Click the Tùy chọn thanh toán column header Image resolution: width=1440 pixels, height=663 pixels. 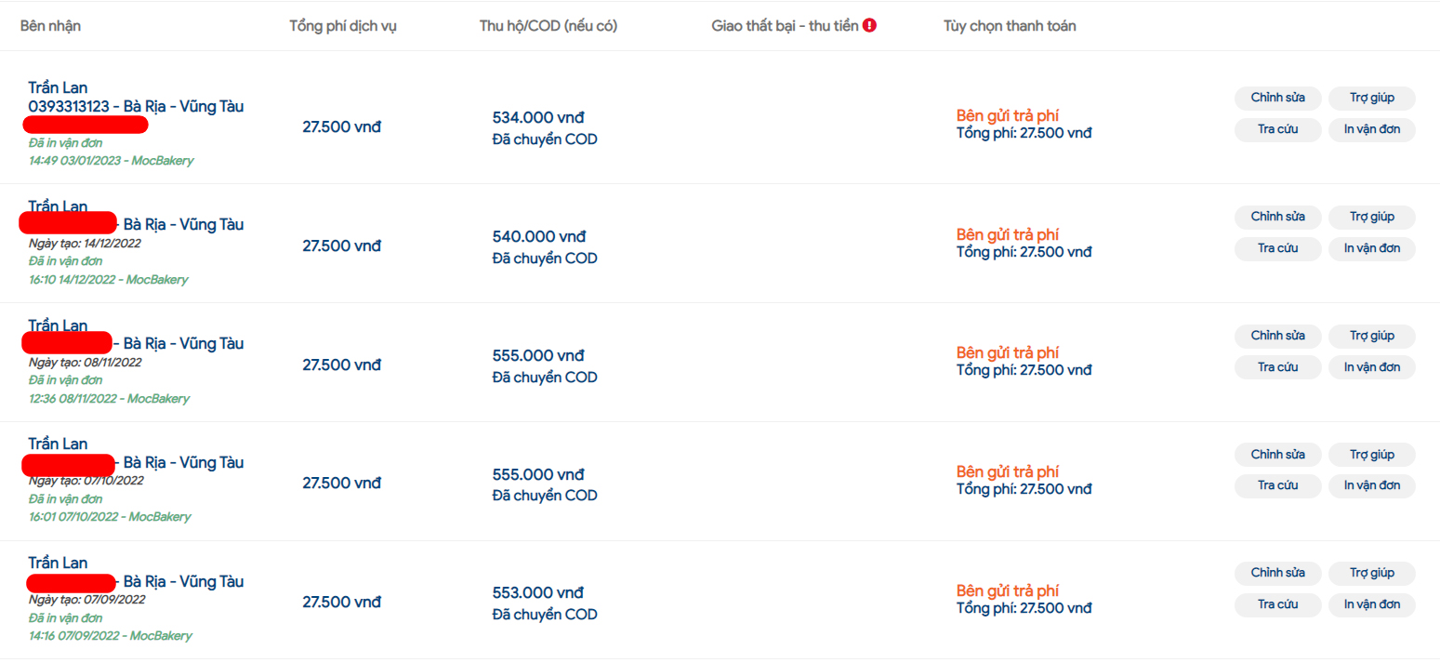point(1010,26)
